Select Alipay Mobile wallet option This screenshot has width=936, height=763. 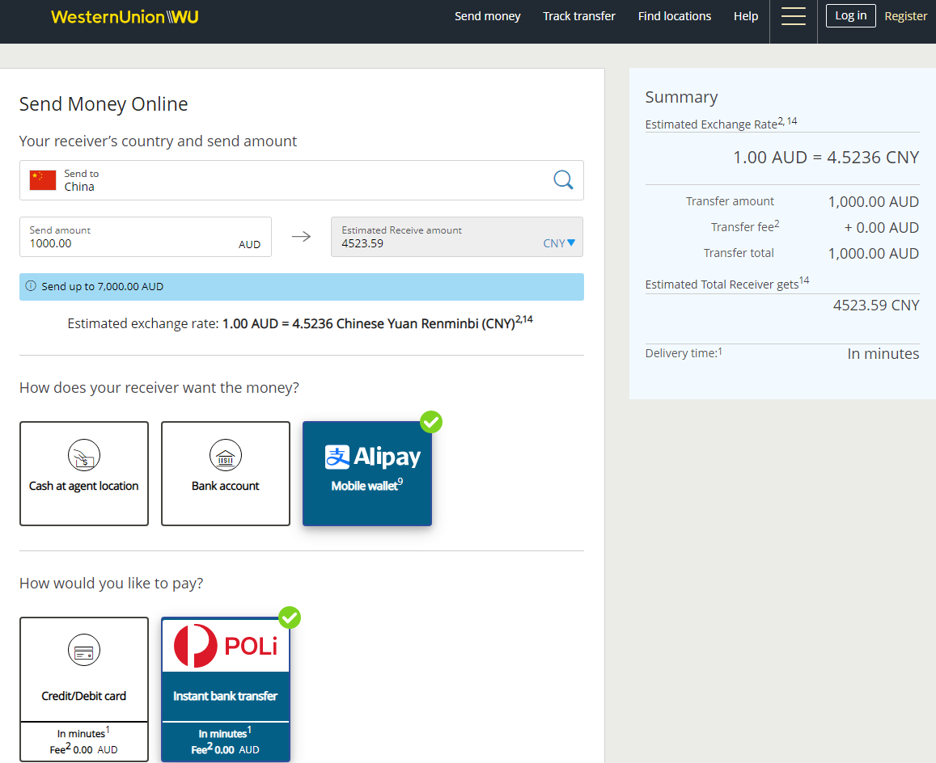coord(367,474)
